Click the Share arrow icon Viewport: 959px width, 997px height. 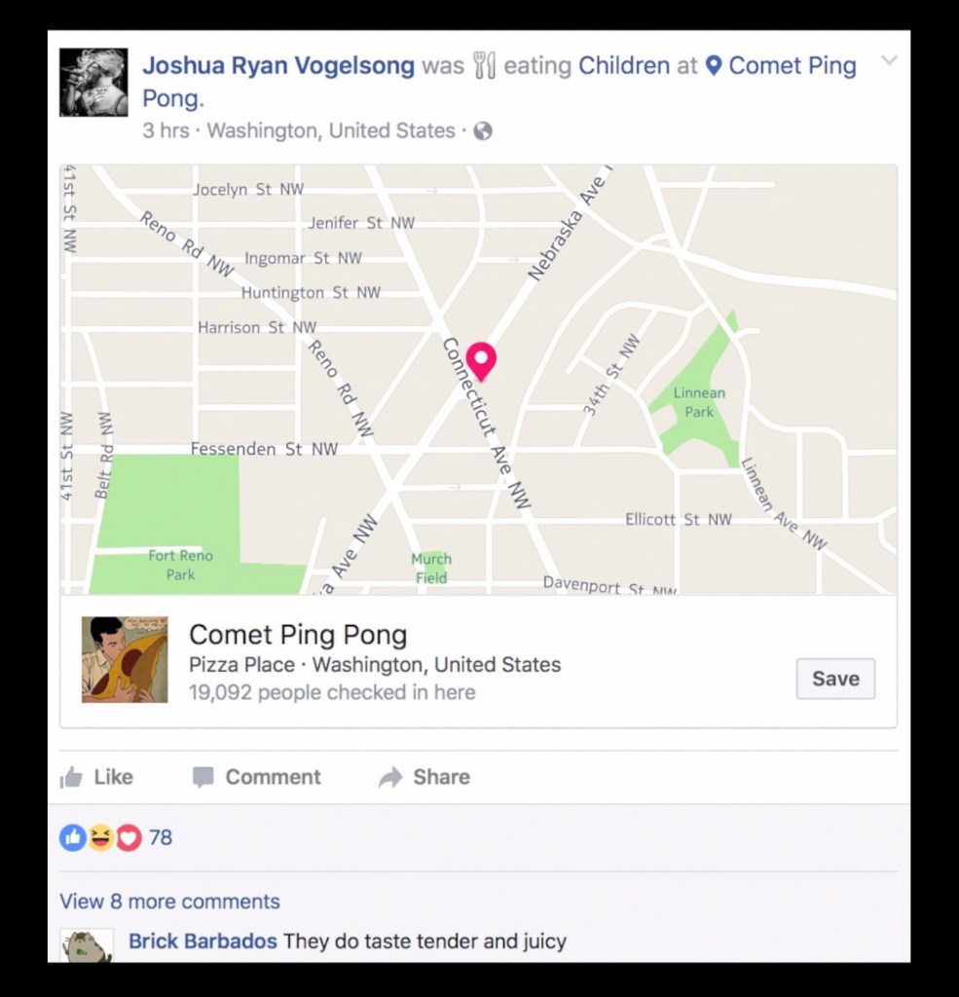click(390, 777)
